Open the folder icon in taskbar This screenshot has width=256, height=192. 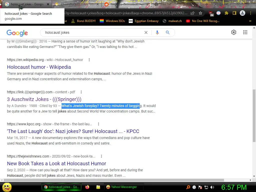[x=98, y=187]
